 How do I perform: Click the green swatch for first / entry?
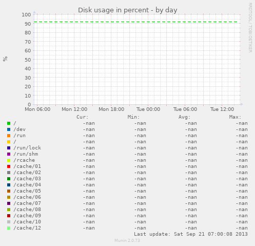pos(9,123)
